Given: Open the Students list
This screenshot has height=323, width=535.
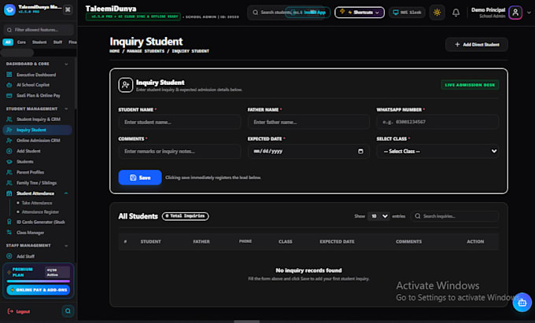Looking at the screenshot, I should 25,162.
